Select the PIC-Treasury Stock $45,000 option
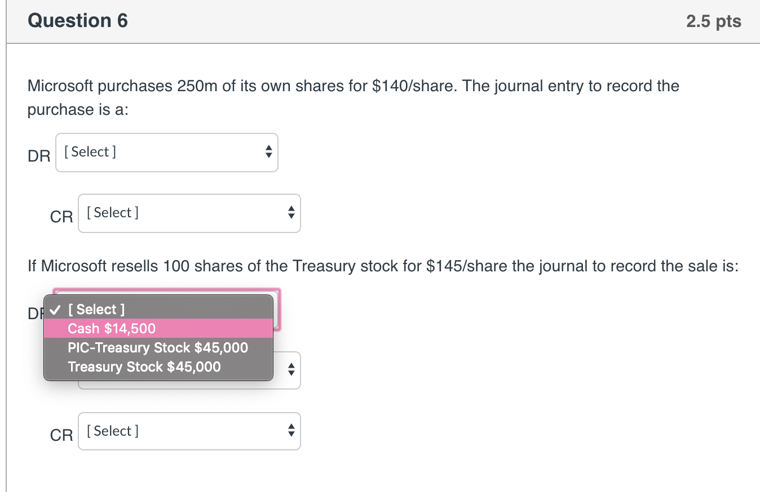 (157, 347)
